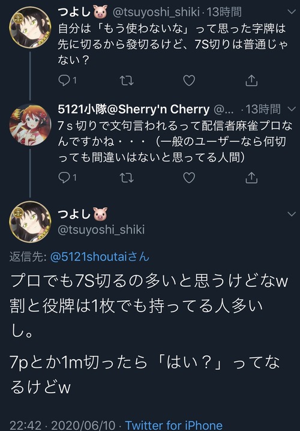Open the @5121shoutai mention link
This screenshot has height=431, width=300.
[x=100, y=257]
